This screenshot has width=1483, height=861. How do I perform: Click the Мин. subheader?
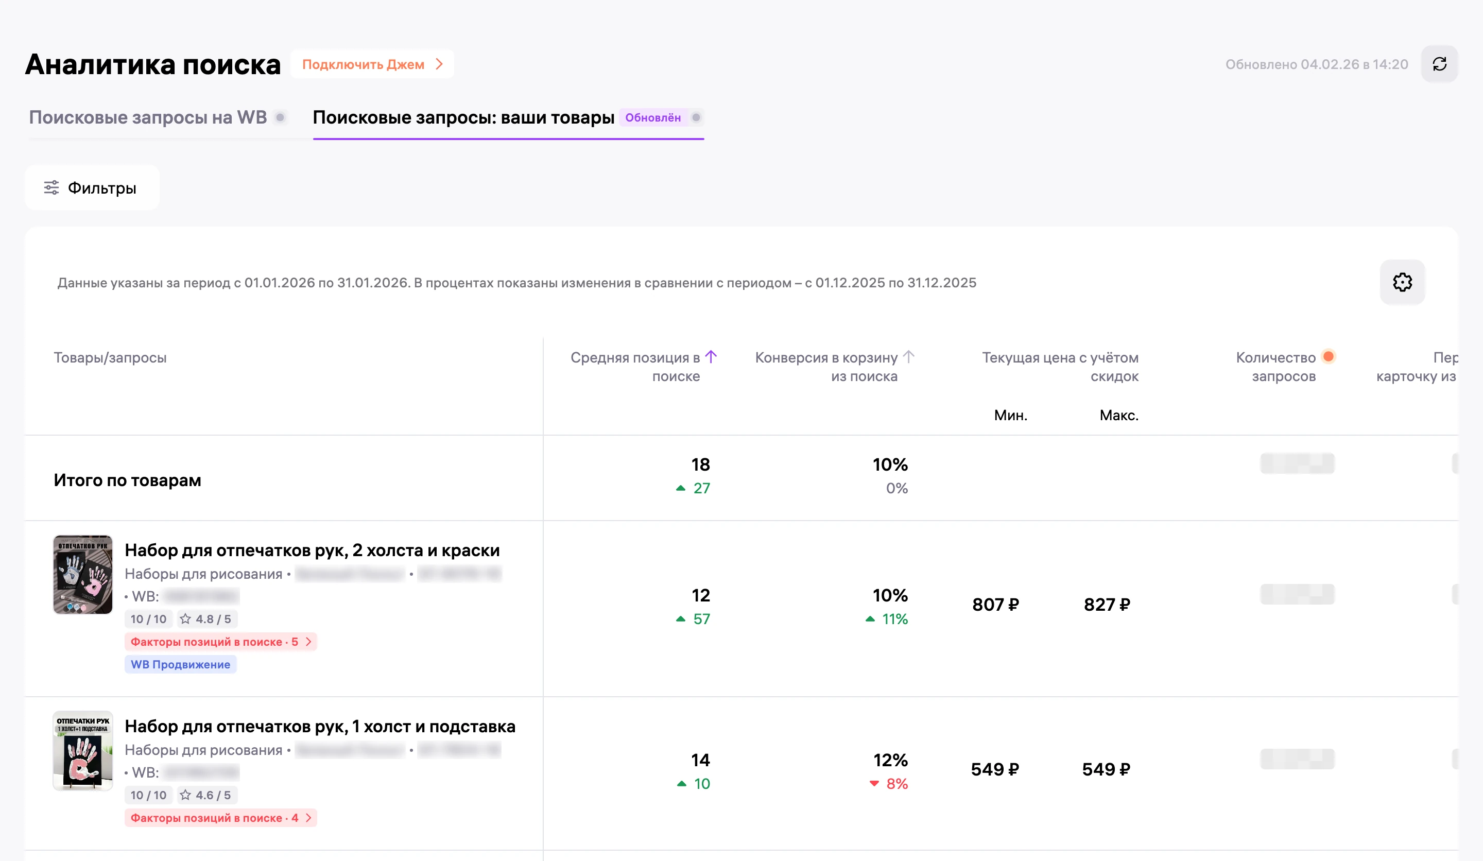[1010, 416]
